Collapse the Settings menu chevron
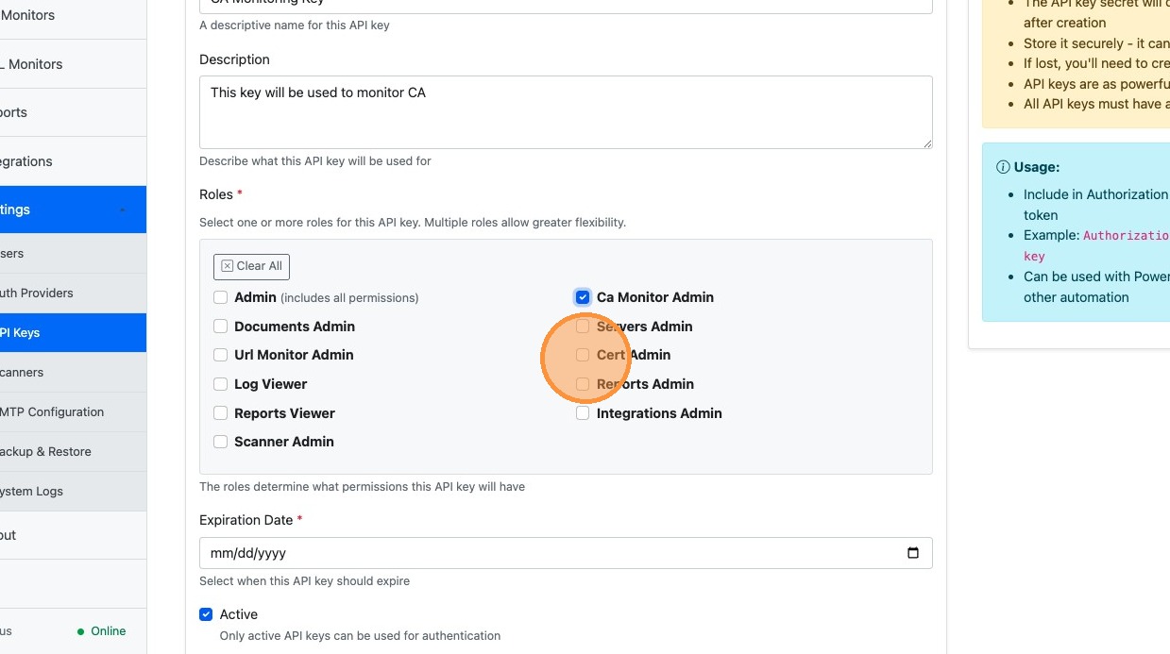The width and height of the screenshot is (1170, 654). pos(123,210)
